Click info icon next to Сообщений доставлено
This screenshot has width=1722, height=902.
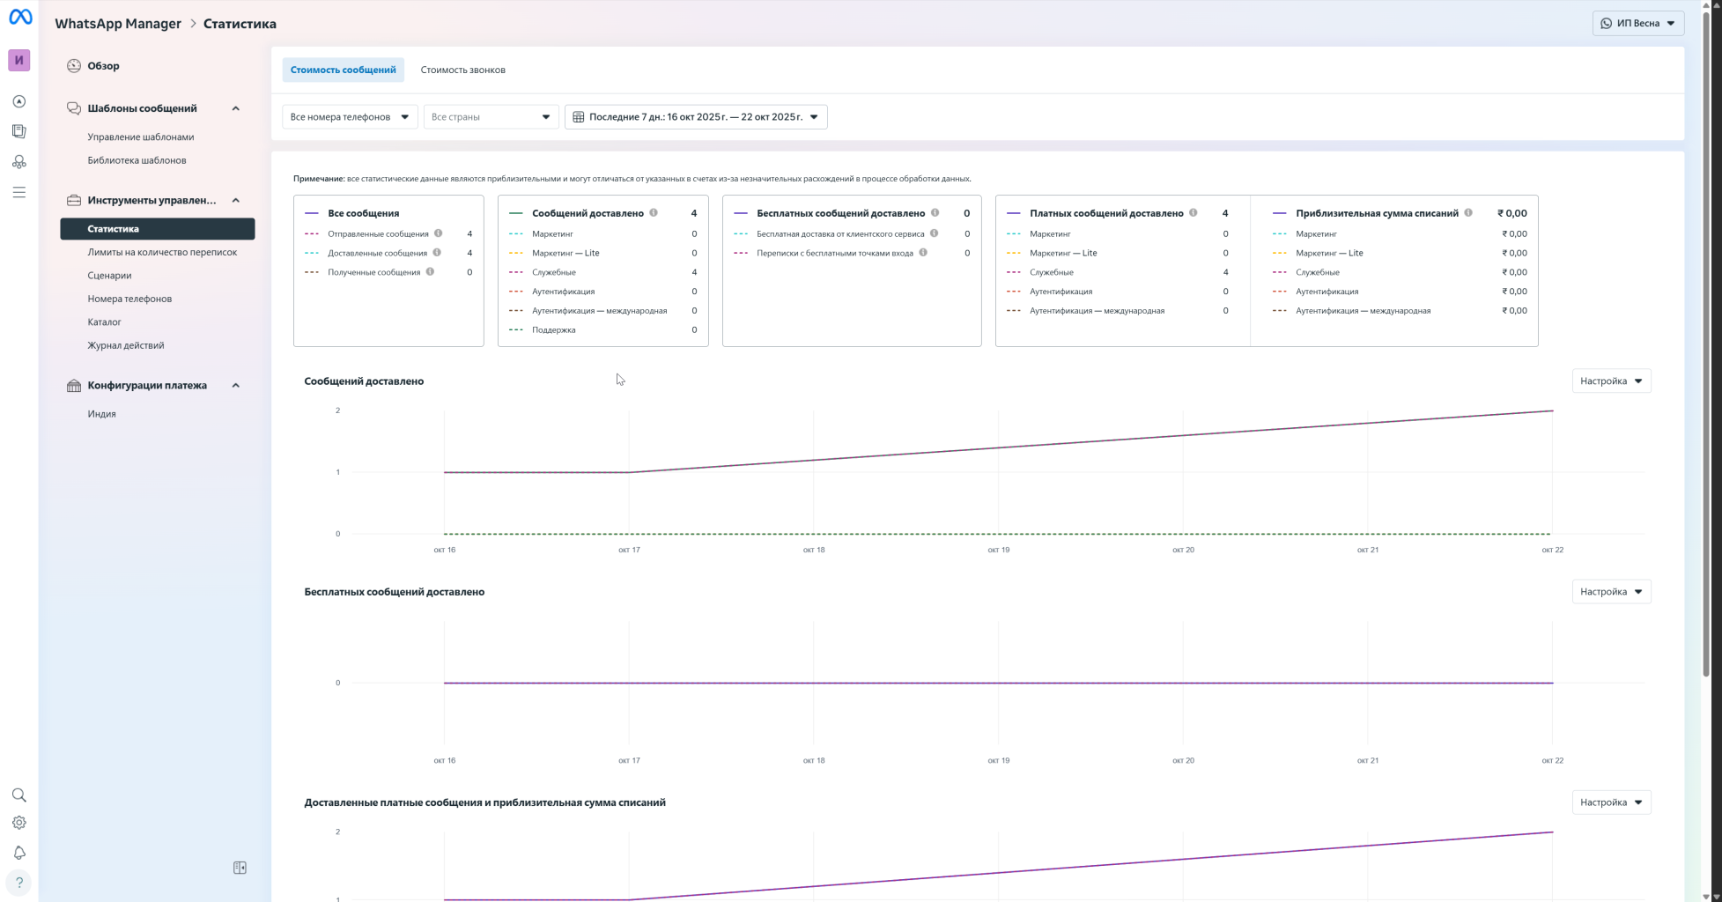[654, 212]
